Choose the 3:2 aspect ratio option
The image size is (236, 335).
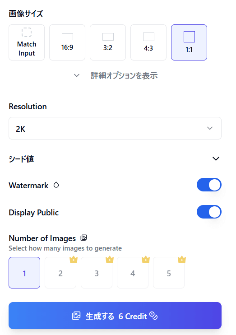(108, 42)
